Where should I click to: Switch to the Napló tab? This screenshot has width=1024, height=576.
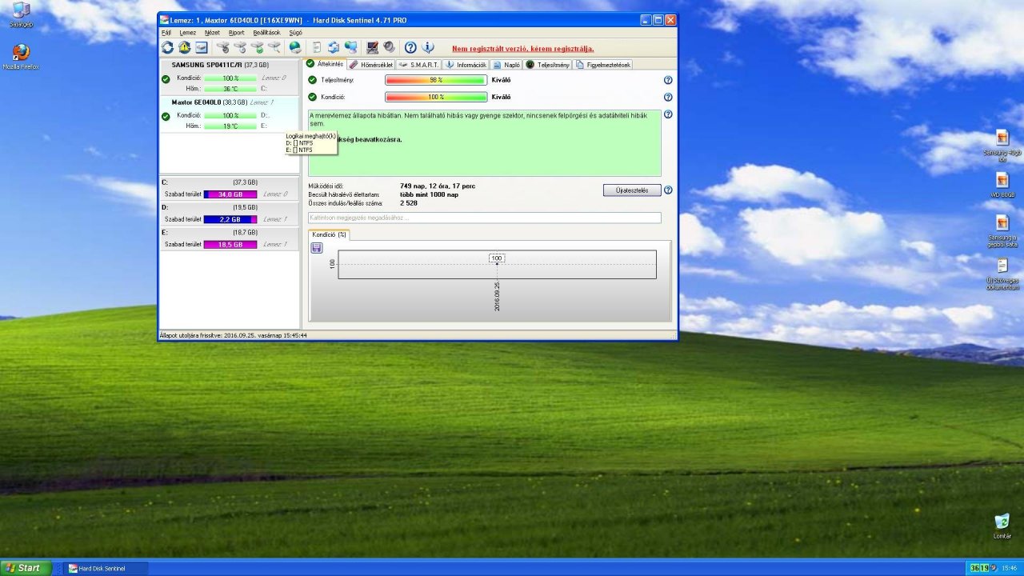(x=506, y=65)
